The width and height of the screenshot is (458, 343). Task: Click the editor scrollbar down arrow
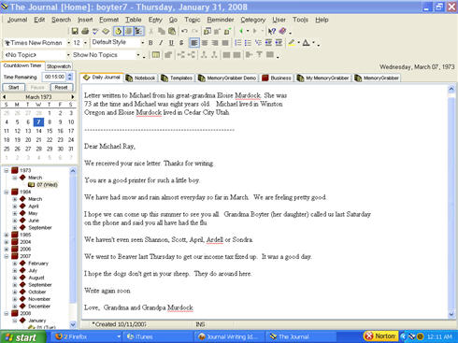tap(451, 314)
